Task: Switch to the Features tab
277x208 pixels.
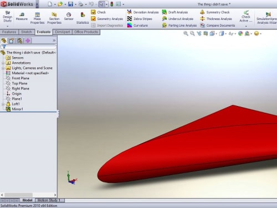Action: 9,32
